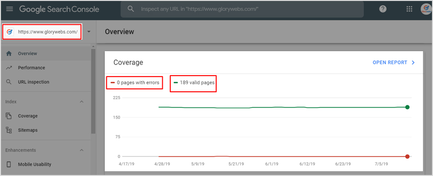Click the Sitemaps tree icon
Screen dimensions: 433x176
[x=9, y=130]
